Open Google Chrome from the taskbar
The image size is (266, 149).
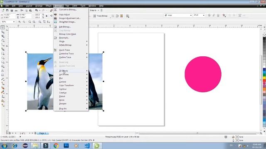tap(56, 146)
